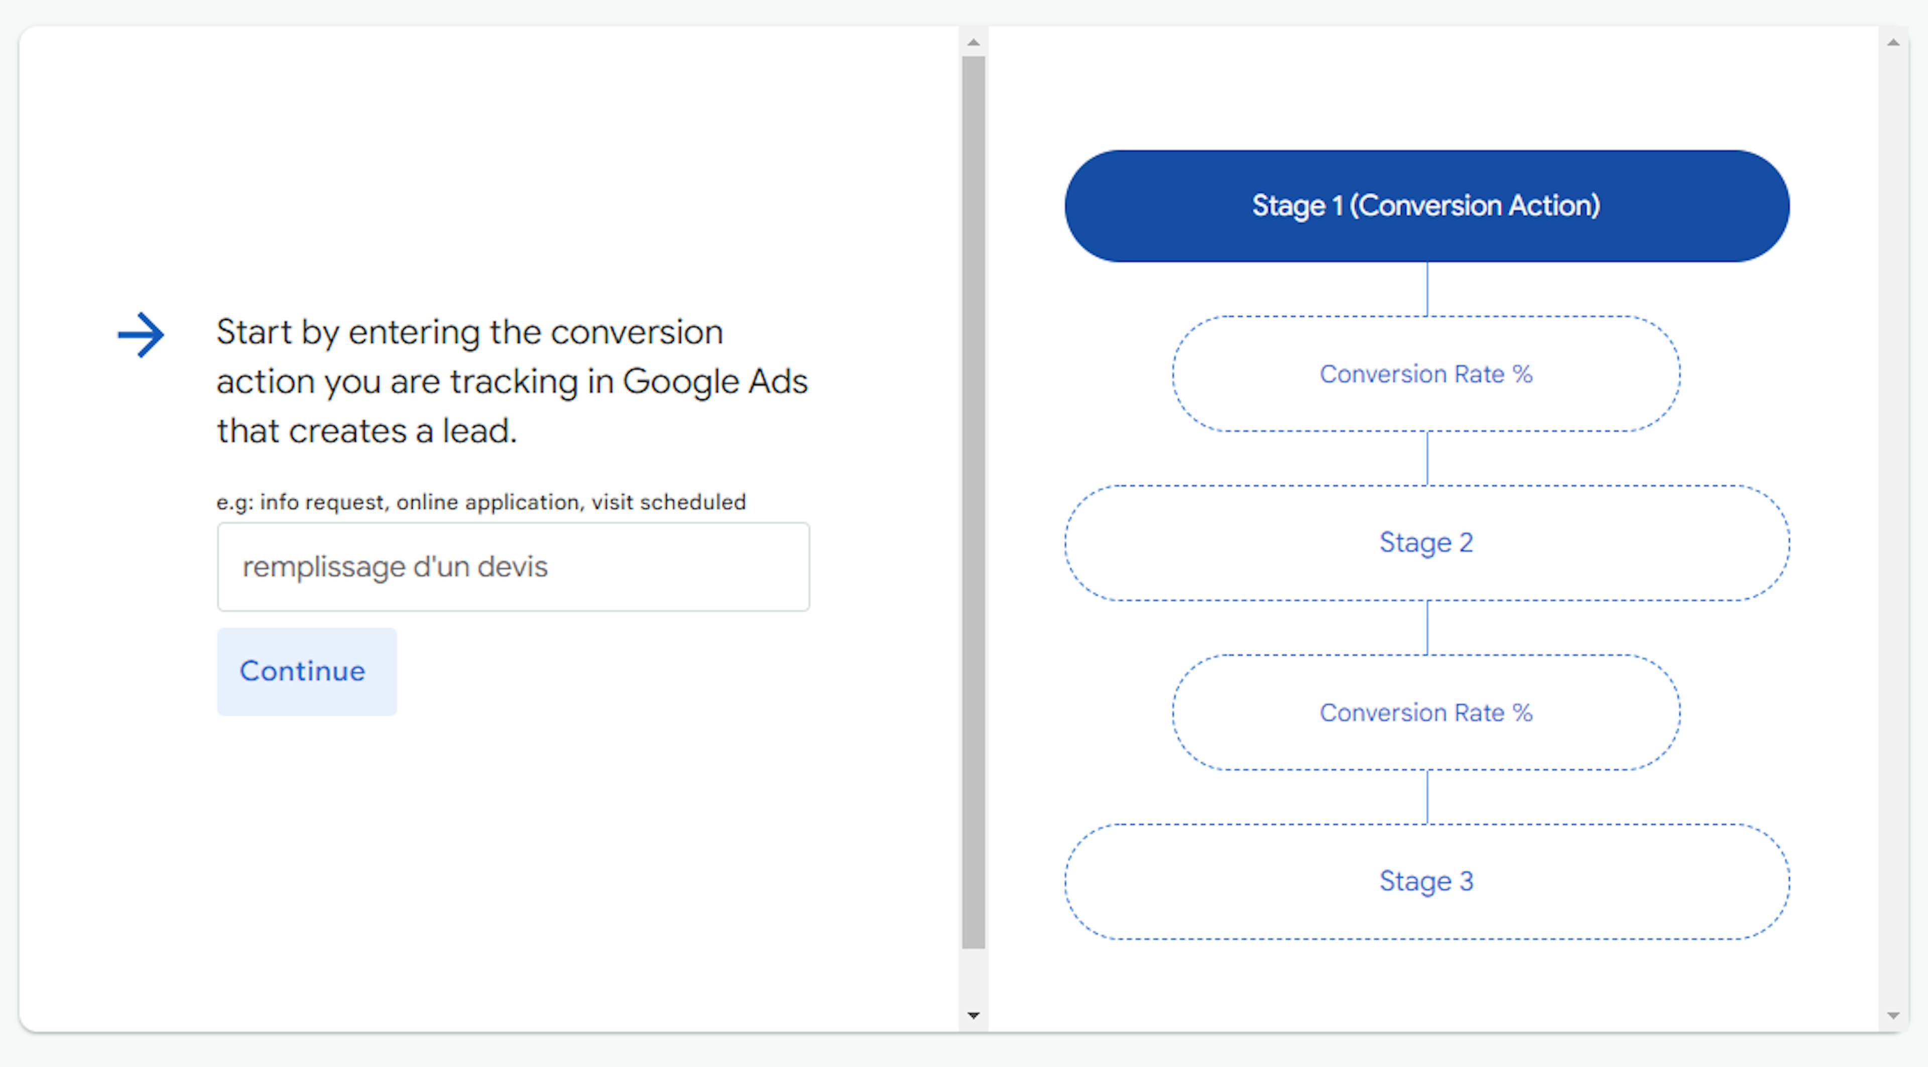
Task: Click Conversion Rate % above Stage 3
Action: pos(1426,712)
